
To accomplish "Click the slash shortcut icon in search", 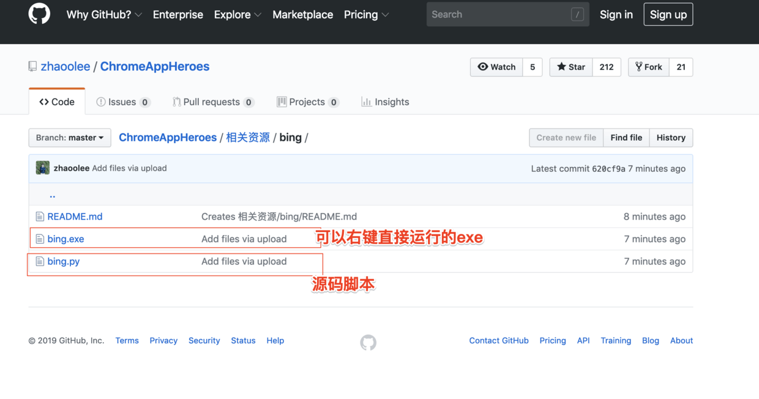I will (577, 15).
